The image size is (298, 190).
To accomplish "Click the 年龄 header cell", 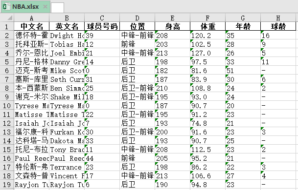I will click(x=243, y=26).
